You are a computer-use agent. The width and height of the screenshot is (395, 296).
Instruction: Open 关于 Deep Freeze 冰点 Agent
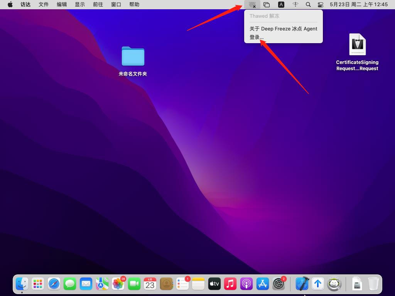pyautogui.click(x=283, y=29)
